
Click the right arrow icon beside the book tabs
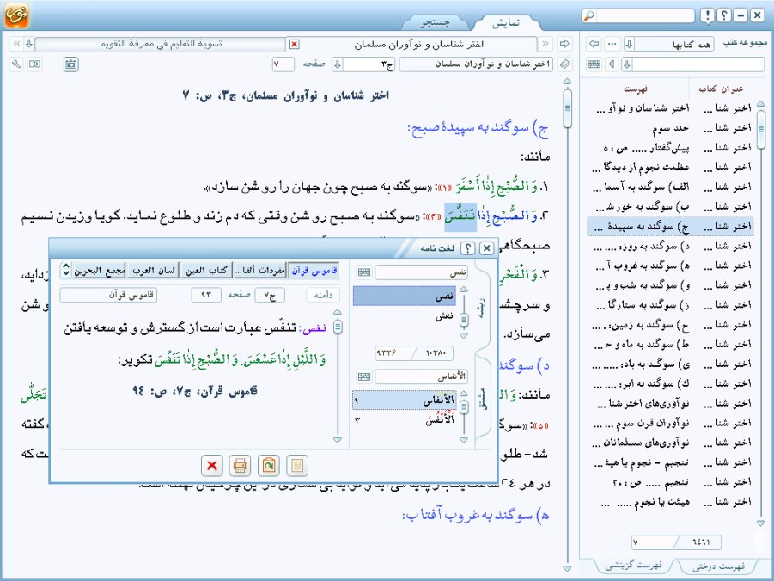point(564,44)
